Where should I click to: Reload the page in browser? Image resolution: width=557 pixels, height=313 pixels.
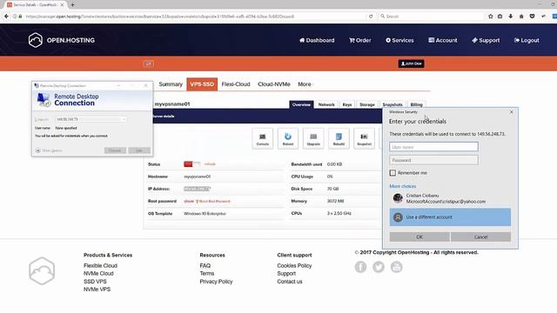pyautogui.click(x=371, y=17)
